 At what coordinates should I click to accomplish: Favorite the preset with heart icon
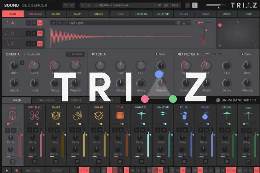[x=159, y=5]
